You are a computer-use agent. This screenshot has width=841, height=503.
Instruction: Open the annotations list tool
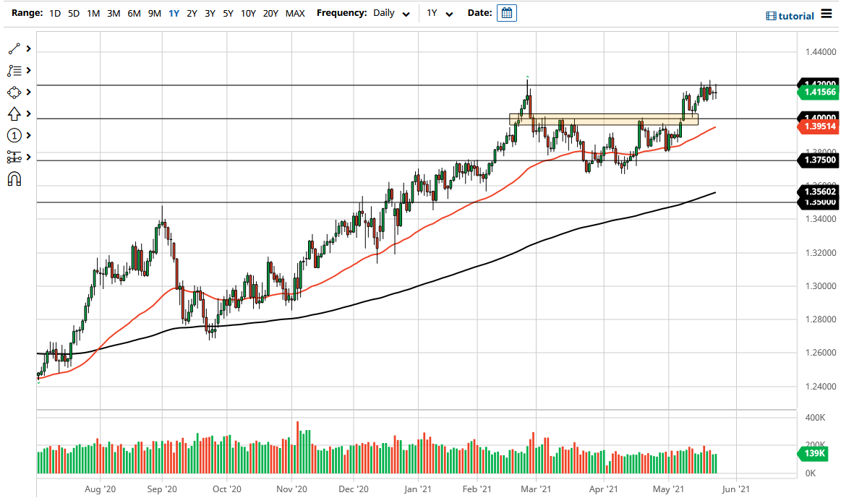pyautogui.click(x=16, y=70)
